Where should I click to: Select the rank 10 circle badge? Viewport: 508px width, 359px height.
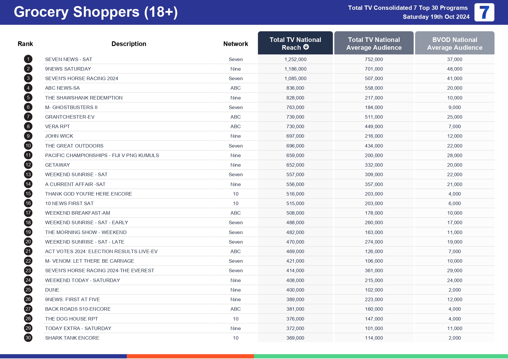pos(28,146)
